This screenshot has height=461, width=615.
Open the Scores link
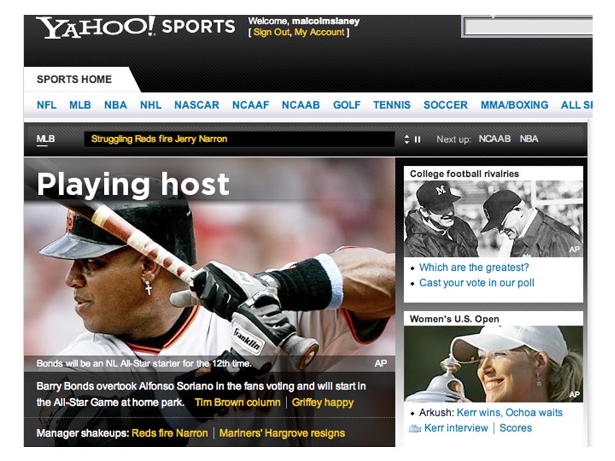pos(515,428)
